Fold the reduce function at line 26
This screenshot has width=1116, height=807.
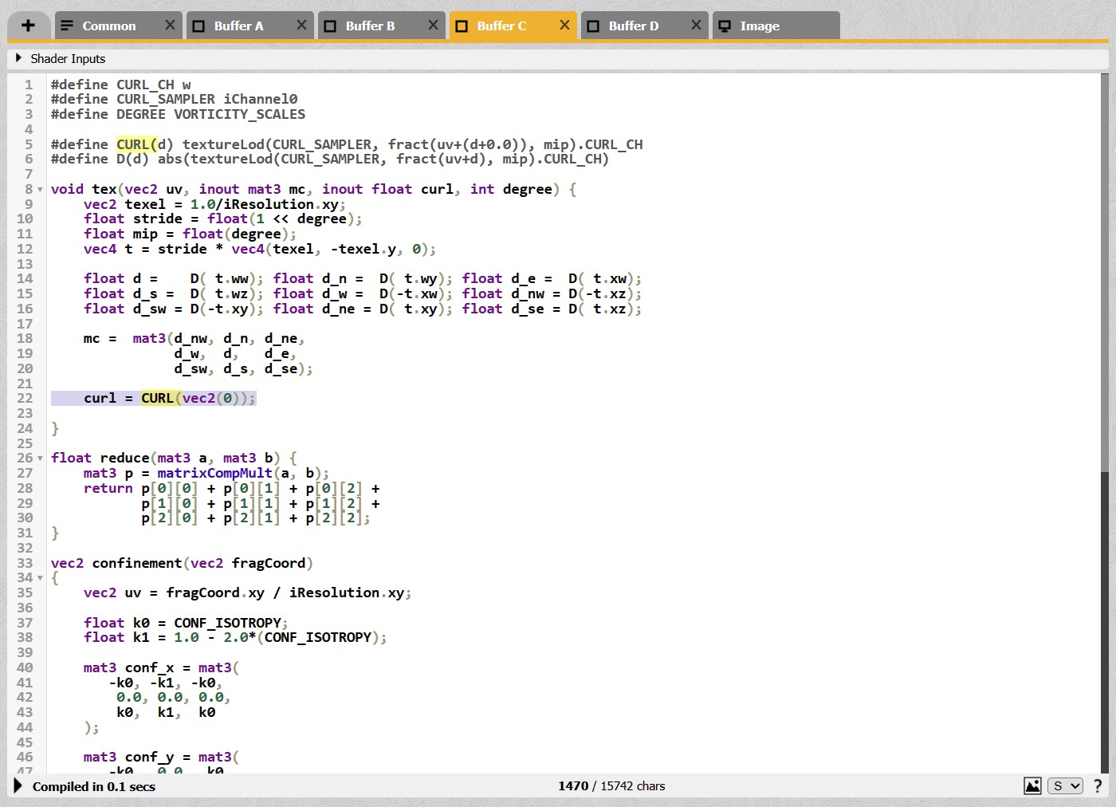click(x=40, y=459)
